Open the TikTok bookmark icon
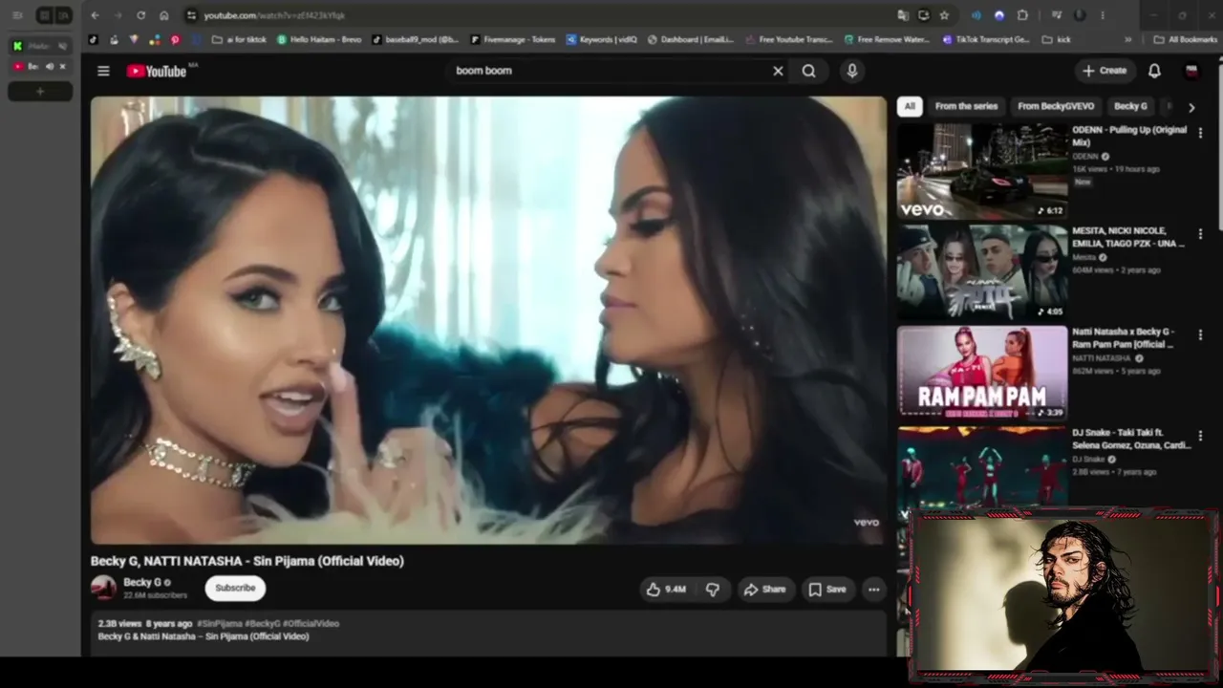The height and width of the screenshot is (688, 1223). pyautogui.click(x=93, y=40)
